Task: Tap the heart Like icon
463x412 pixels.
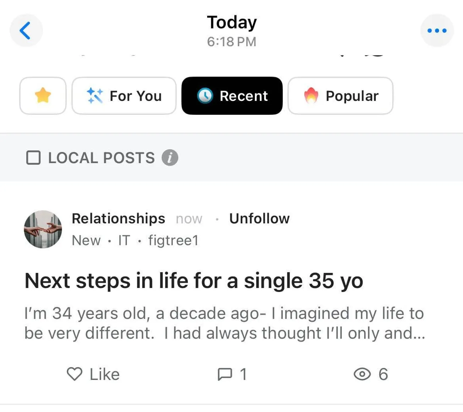Action: point(74,374)
